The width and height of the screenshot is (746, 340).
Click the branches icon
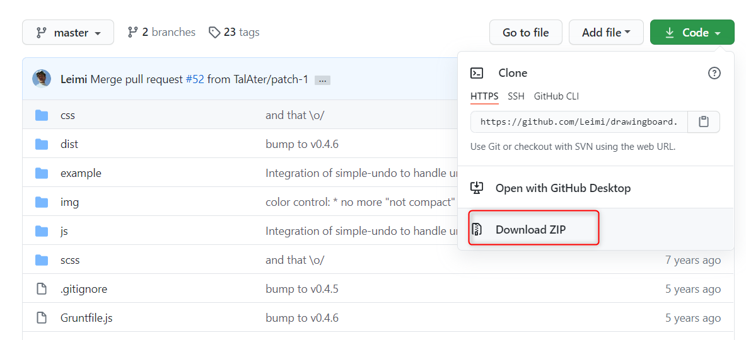[x=132, y=32]
